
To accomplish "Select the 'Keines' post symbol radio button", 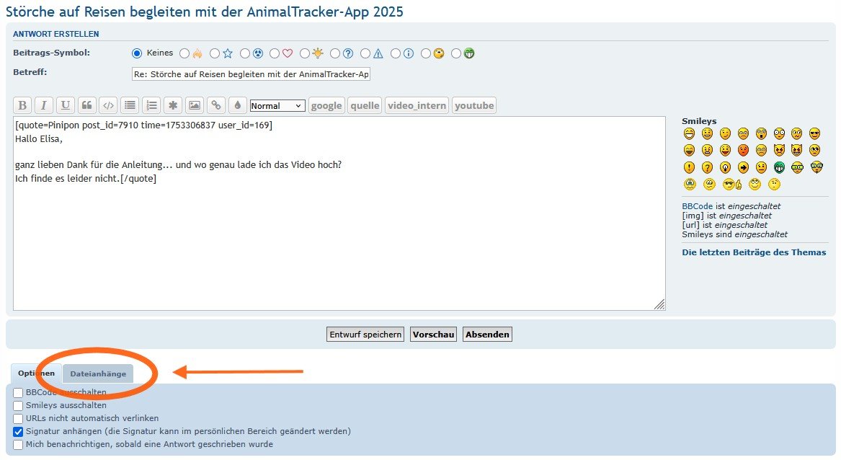I will tap(137, 53).
